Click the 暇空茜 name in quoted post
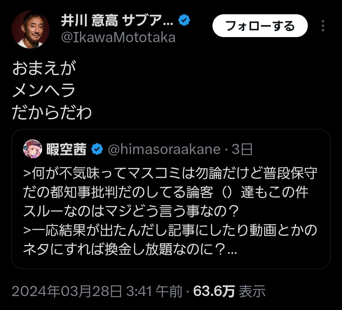 pyautogui.click(x=66, y=150)
